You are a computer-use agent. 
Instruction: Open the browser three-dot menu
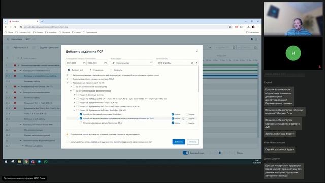[x=258, y=27]
